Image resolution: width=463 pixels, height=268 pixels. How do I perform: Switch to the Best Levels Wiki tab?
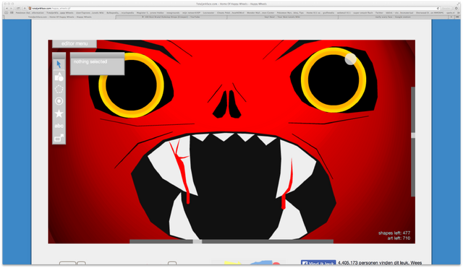282,17
